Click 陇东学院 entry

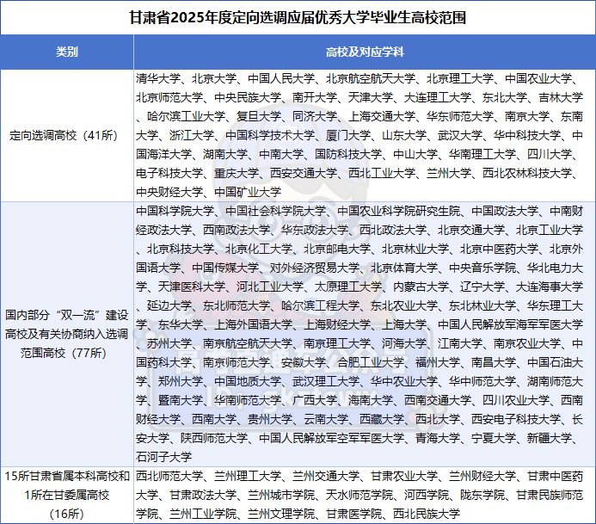(x=482, y=495)
